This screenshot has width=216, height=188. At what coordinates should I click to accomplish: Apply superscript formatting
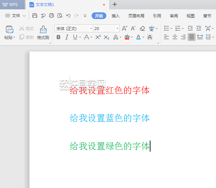coord(98,37)
